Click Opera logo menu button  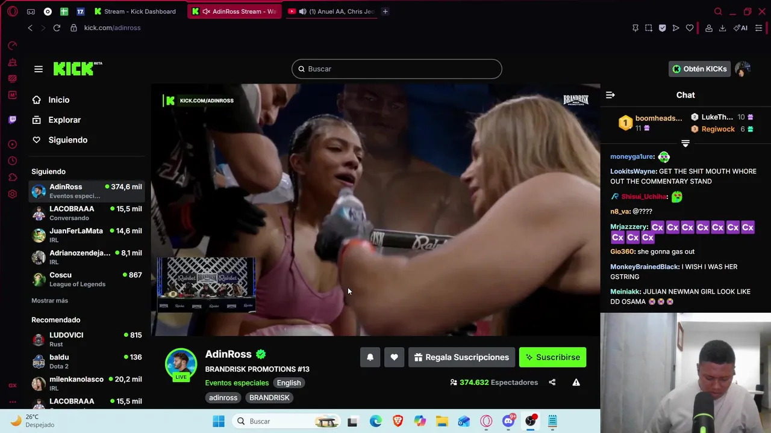pos(12,11)
